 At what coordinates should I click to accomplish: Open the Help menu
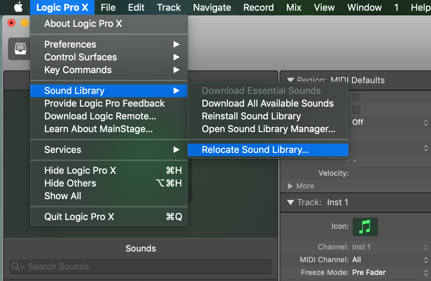(421, 7)
